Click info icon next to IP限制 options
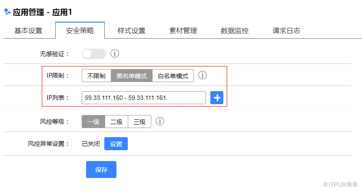The height and width of the screenshot is (191, 362). pos(203,75)
